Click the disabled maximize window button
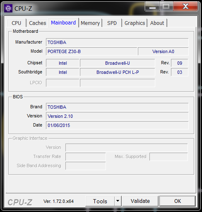The width and height of the screenshot is (202, 212). [166, 6]
